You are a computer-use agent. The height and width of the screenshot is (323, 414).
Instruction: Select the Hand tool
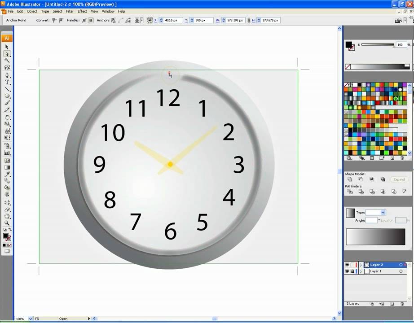point(7,216)
